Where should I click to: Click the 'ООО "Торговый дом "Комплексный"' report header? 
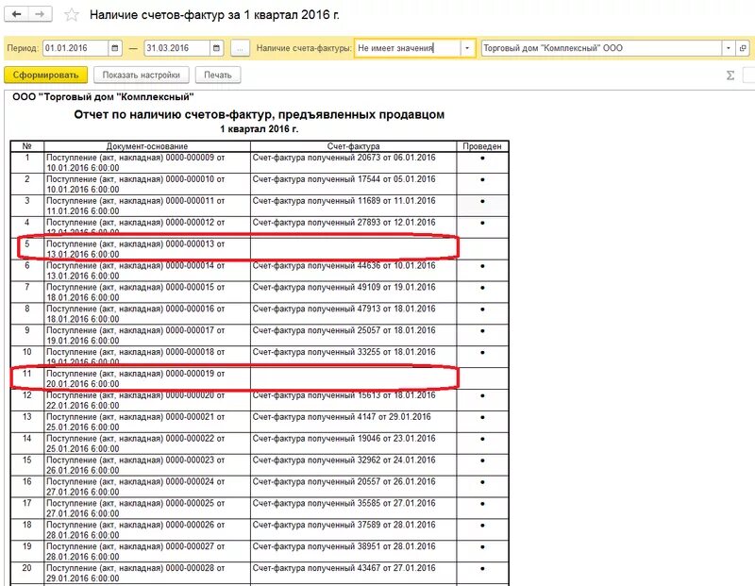pyautogui.click(x=104, y=97)
